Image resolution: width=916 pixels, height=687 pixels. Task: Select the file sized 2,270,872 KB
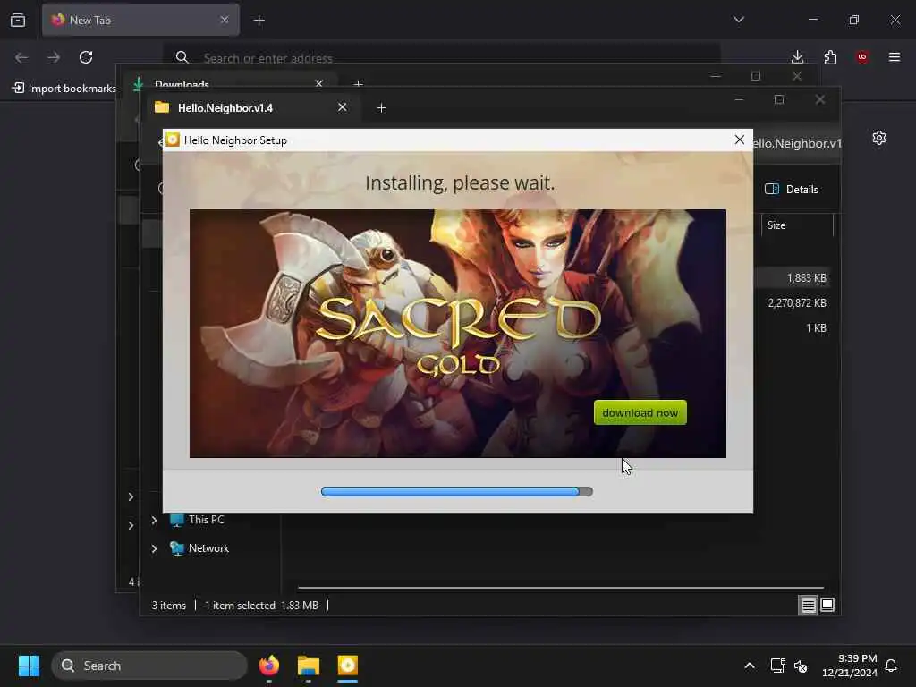click(797, 303)
